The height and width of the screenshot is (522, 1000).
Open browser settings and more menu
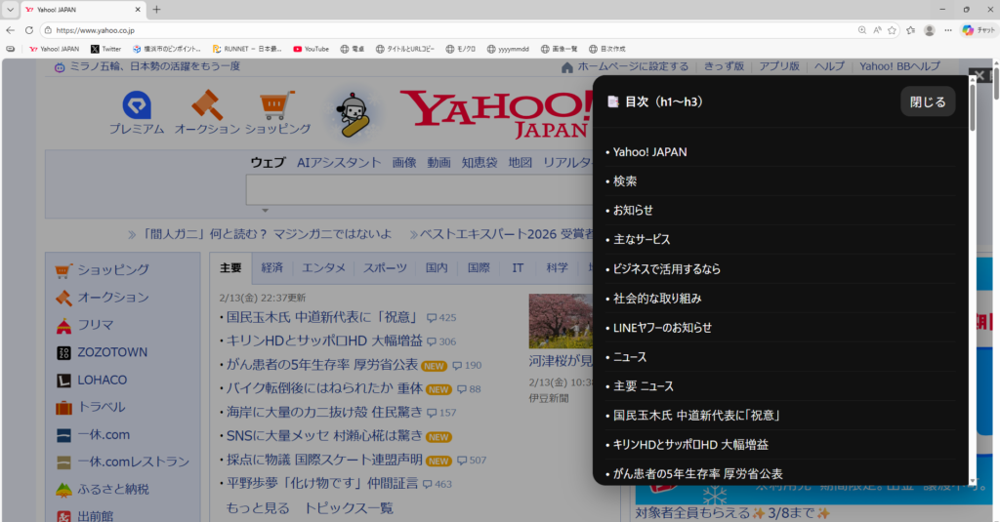click(x=947, y=30)
